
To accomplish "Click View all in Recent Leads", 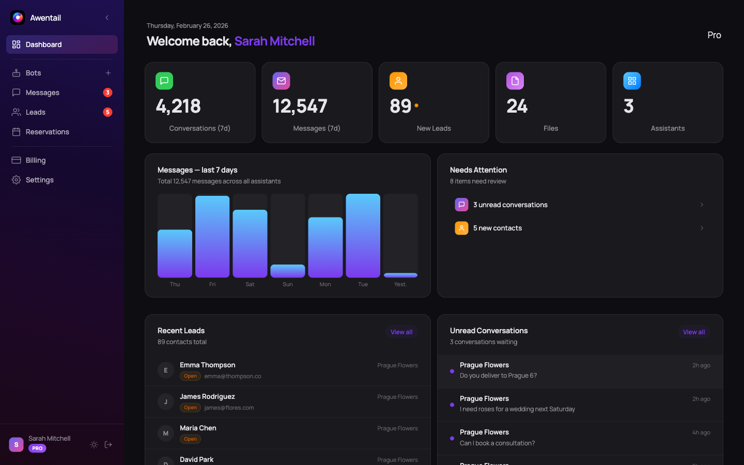I will (x=401, y=332).
